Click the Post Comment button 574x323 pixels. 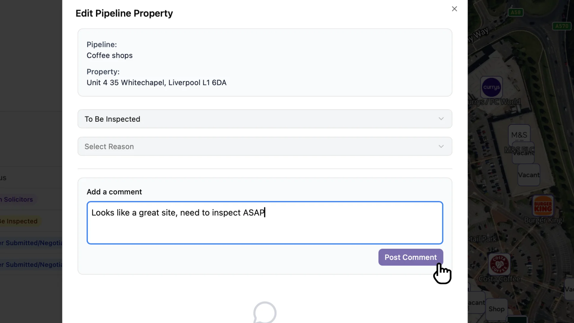tap(410, 257)
